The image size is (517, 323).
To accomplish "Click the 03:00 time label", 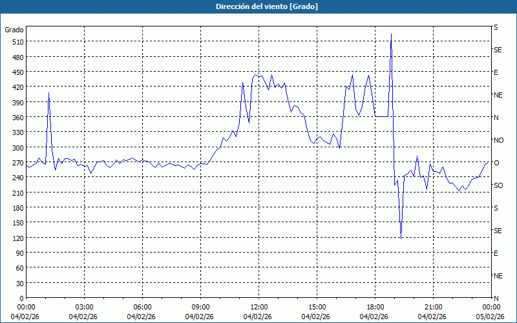I will (x=84, y=307).
